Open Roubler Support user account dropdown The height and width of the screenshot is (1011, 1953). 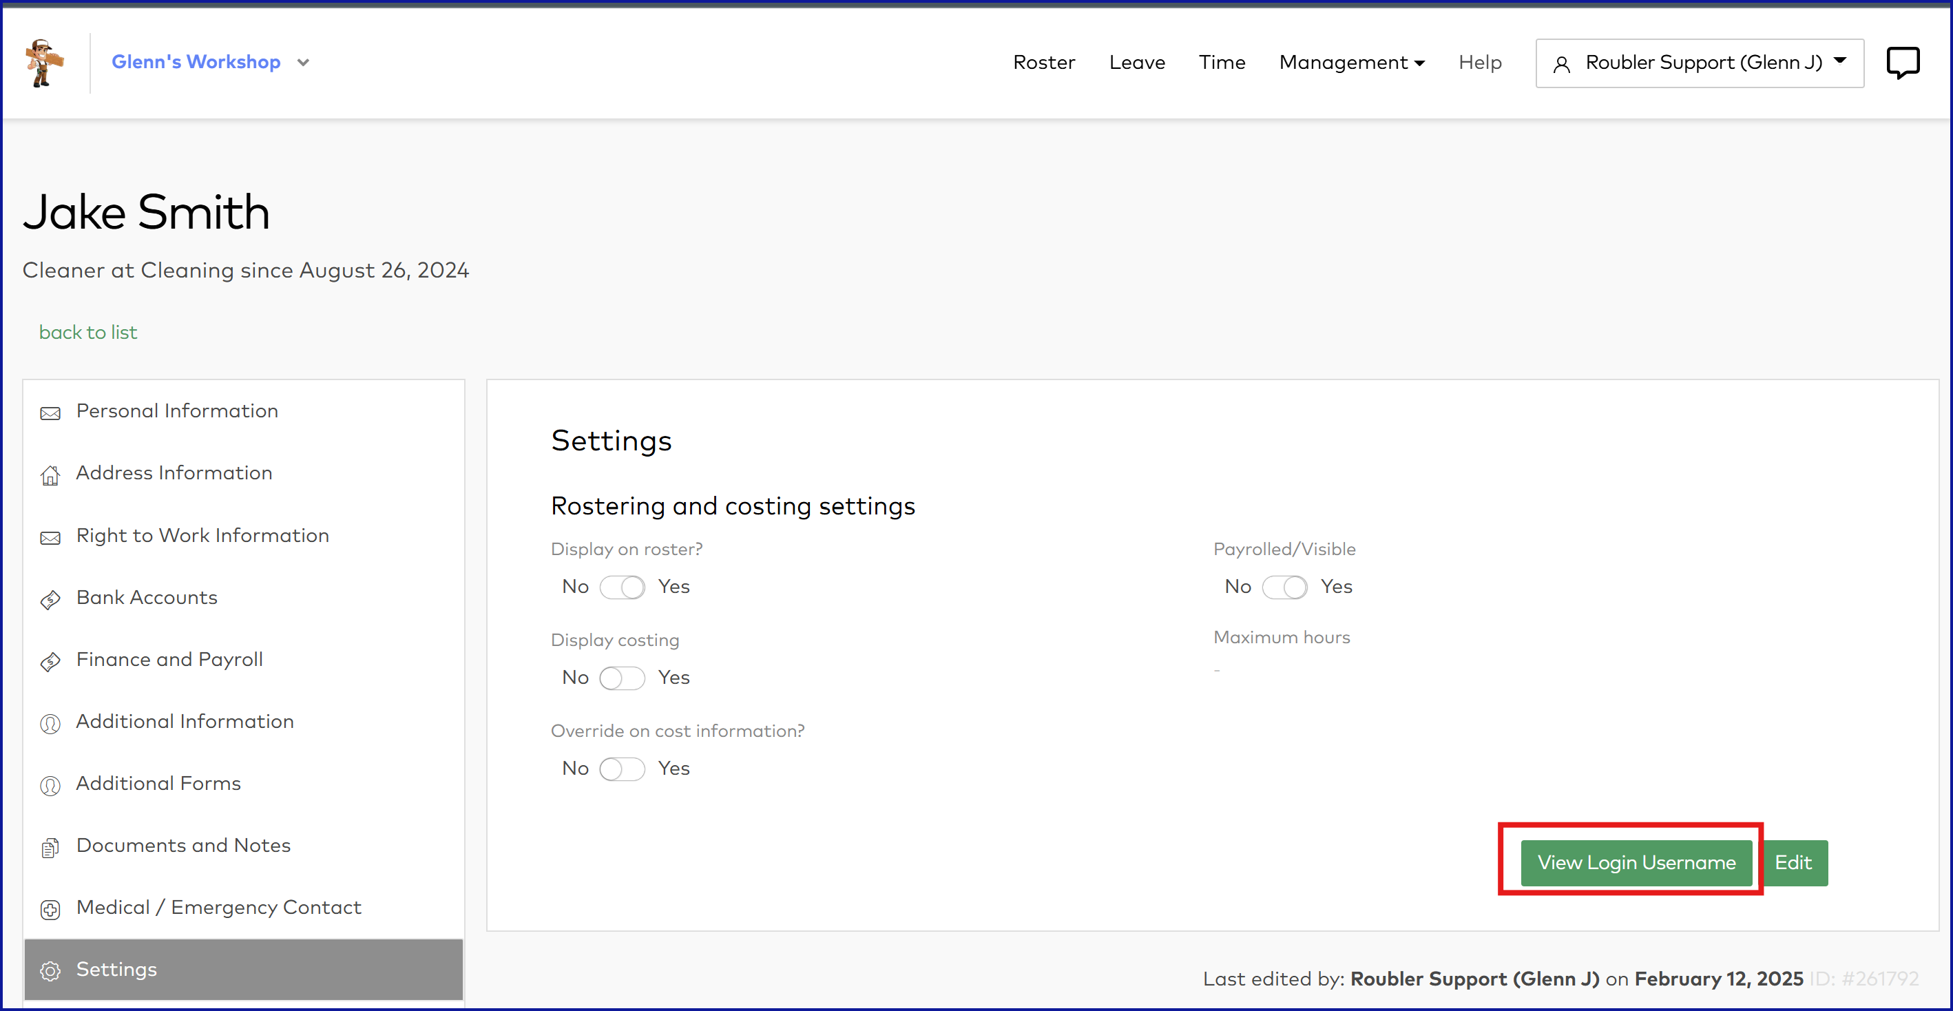tap(1699, 62)
